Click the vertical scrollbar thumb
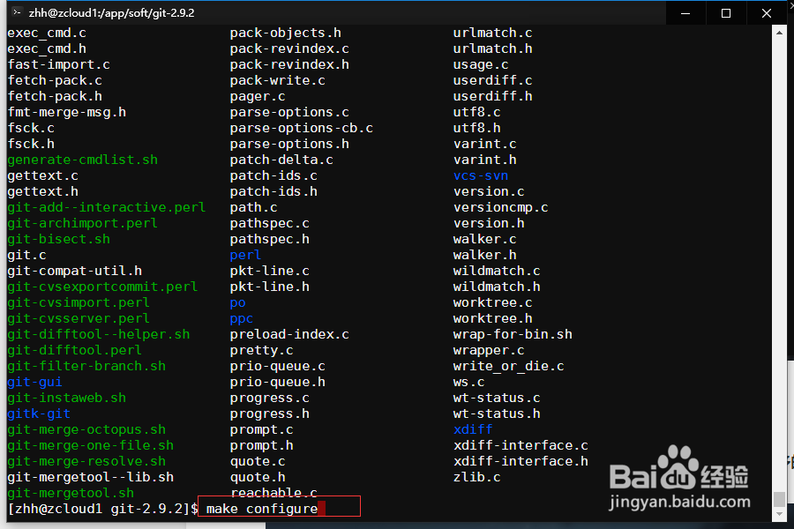Image resolution: width=794 pixels, height=529 pixels. (779, 499)
